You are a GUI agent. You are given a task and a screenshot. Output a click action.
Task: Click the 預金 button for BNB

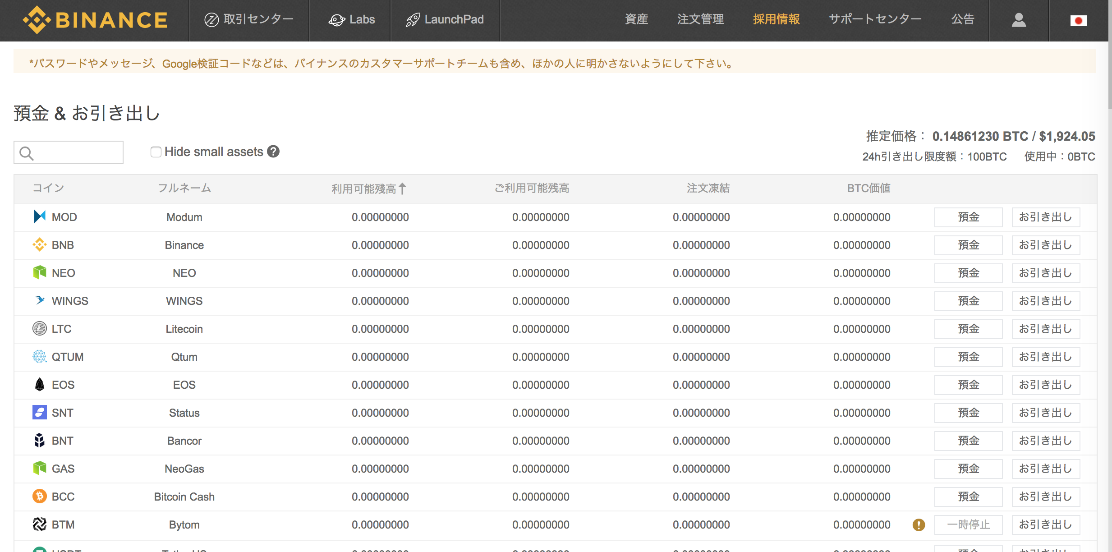click(968, 245)
